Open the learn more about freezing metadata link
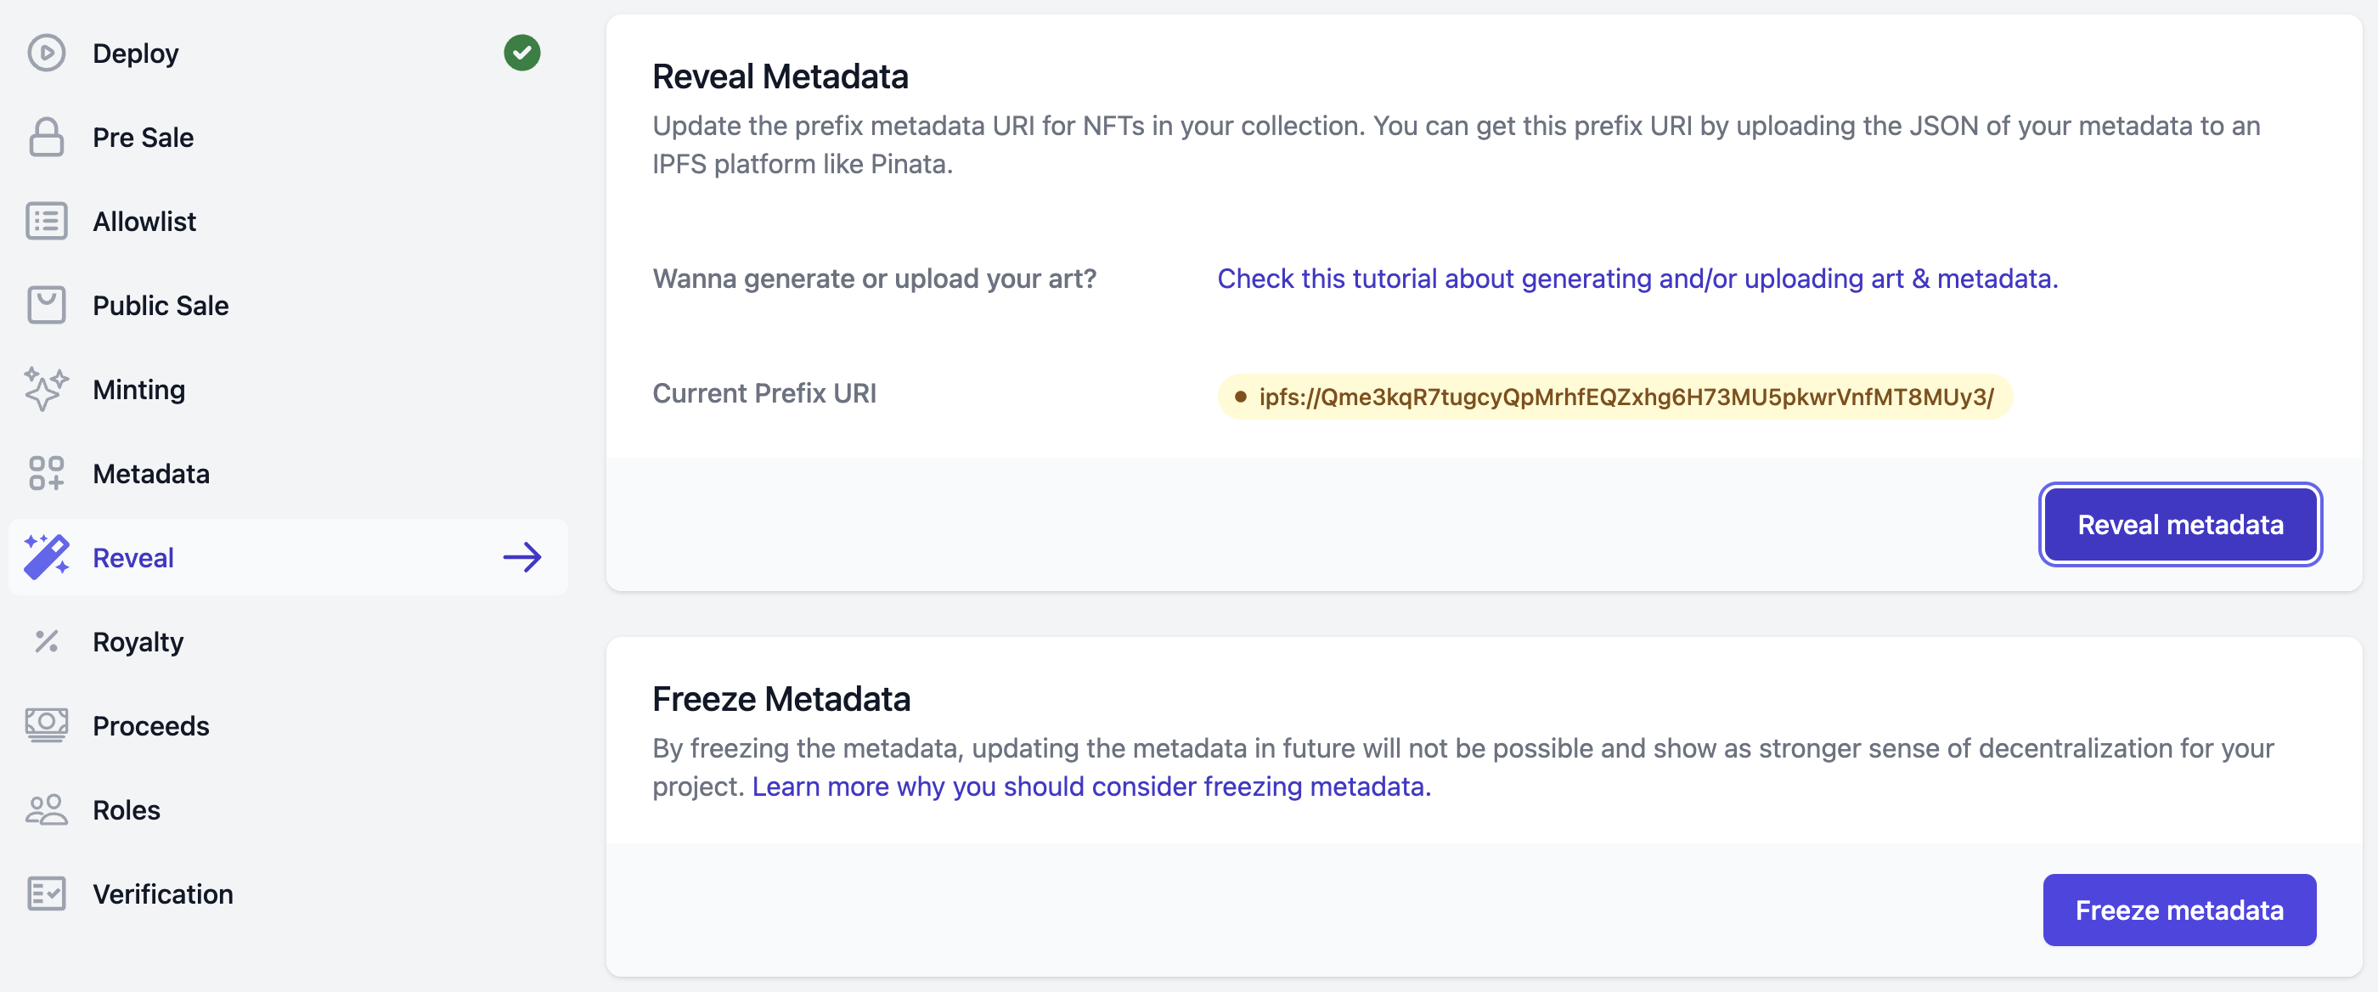Image resolution: width=2378 pixels, height=992 pixels. pyautogui.click(x=1091, y=786)
